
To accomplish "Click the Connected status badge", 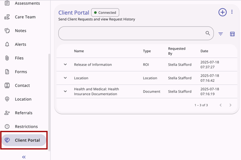I will pos(105,12).
